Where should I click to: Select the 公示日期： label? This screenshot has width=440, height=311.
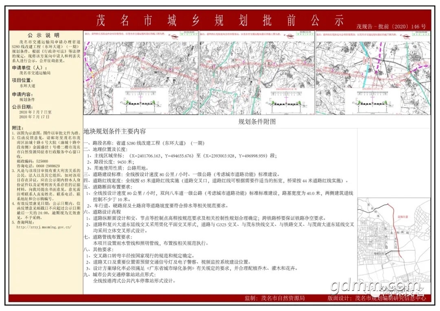point(22,107)
